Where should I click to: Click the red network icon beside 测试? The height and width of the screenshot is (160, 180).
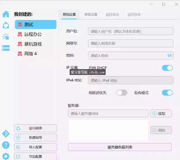pos(20,25)
